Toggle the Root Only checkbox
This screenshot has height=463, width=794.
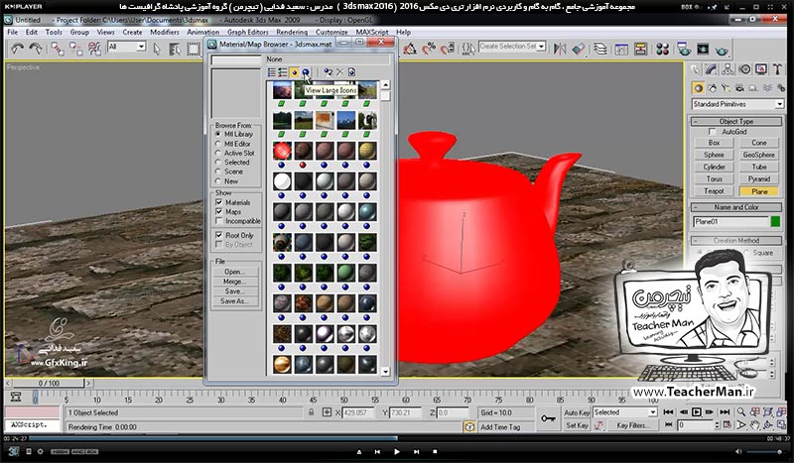coord(218,235)
